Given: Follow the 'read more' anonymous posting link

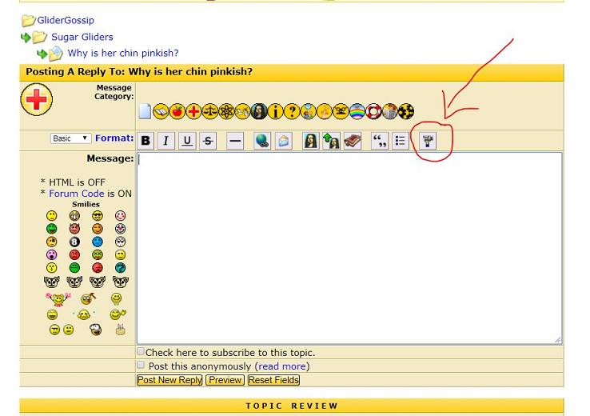Looking at the screenshot, I should (x=282, y=366).
